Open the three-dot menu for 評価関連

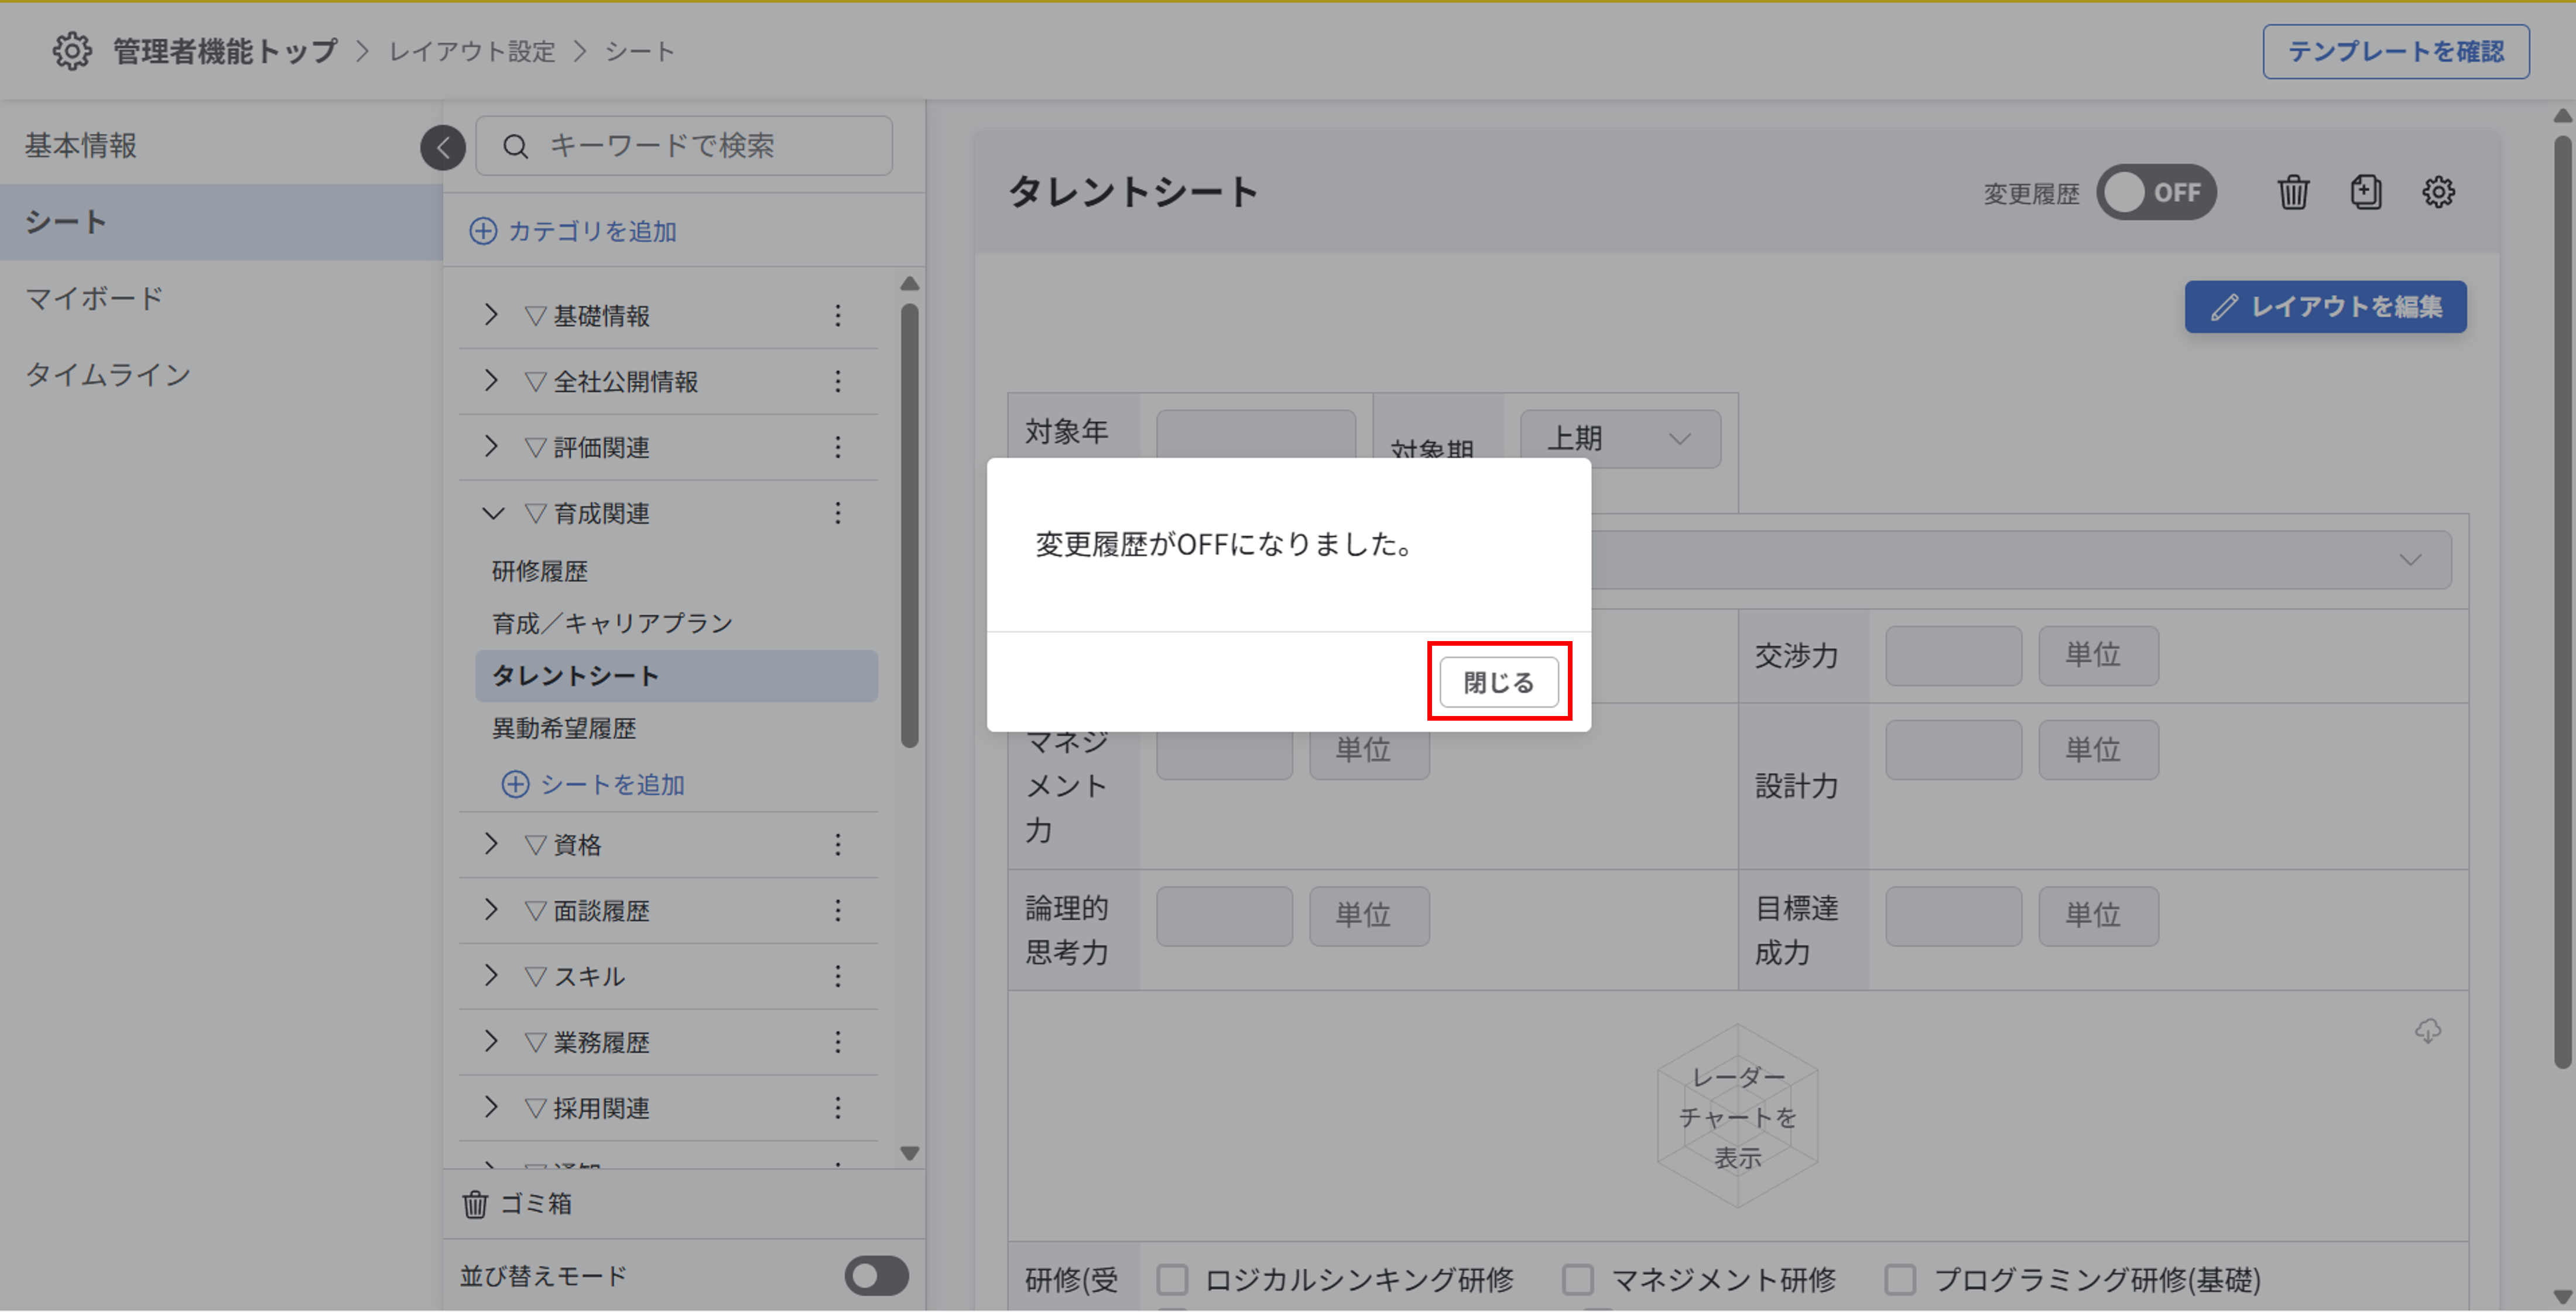click(838, 447)
